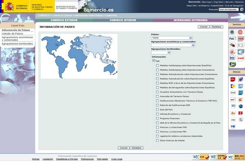245x162 pixels.
Task: Switch to the INVERSIONES EXTERIORES tab
Action: point(190,20)
